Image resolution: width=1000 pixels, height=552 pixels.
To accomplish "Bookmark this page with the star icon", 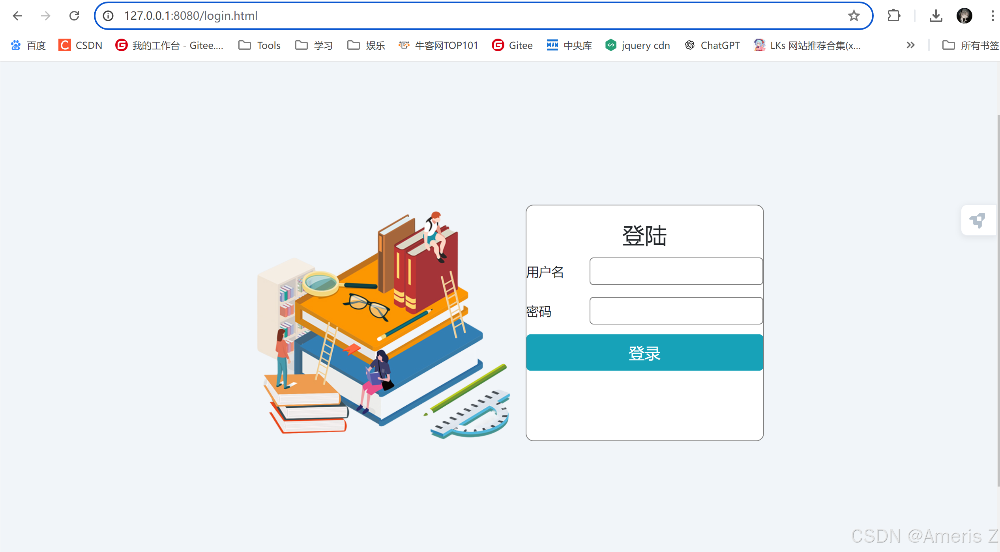I will [854, 16].
